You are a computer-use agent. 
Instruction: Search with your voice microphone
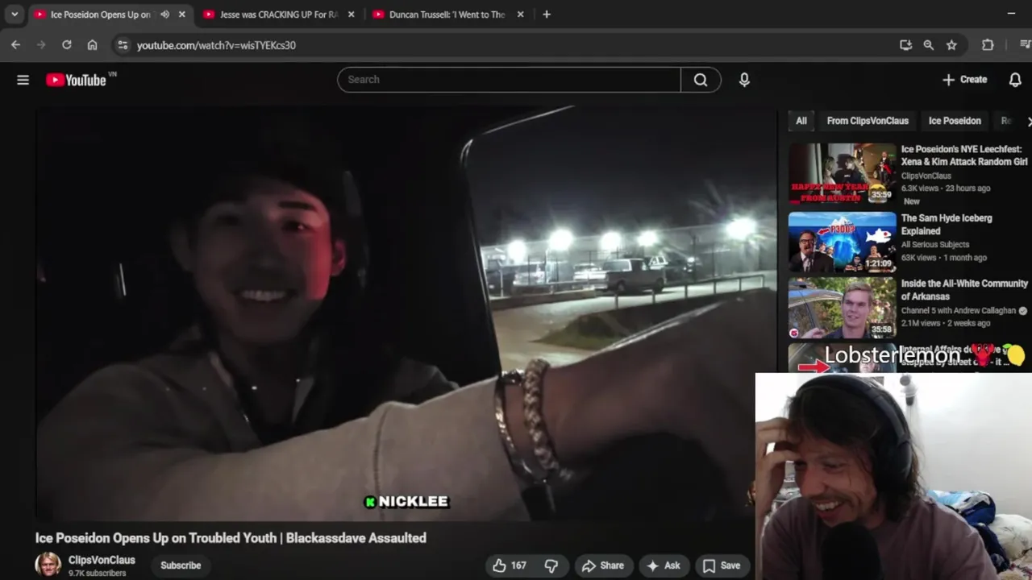pos(744,80)
